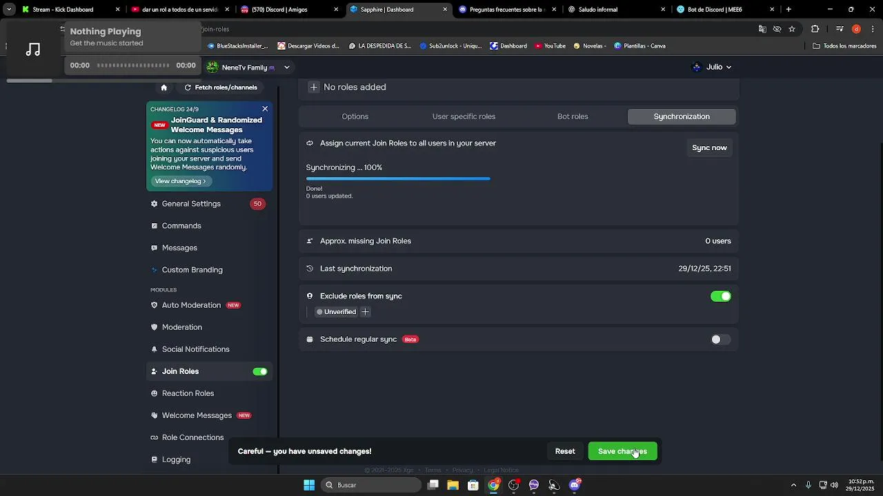Screen dimensions: 883x496
Task: Open Microsoft Store from the taskbar
Action: pyautogui.click(x=473, y=485)
